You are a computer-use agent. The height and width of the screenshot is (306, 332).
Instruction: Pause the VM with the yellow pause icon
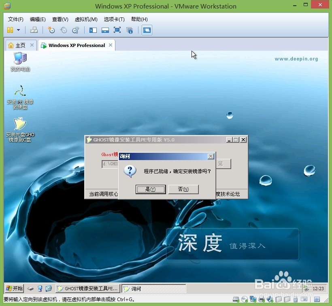pos(10,30)
